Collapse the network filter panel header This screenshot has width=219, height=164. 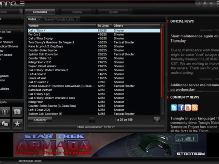22,31
